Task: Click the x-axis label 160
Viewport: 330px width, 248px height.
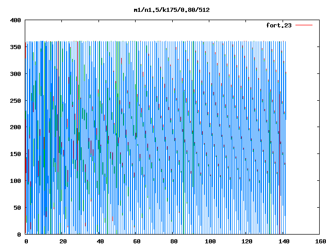Action: click(x=321, y=241)
